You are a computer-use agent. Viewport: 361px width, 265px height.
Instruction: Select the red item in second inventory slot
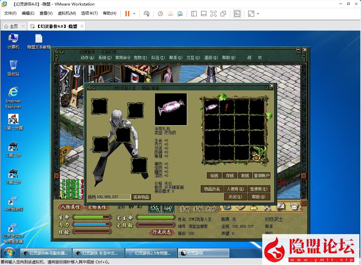pos(226,107)
